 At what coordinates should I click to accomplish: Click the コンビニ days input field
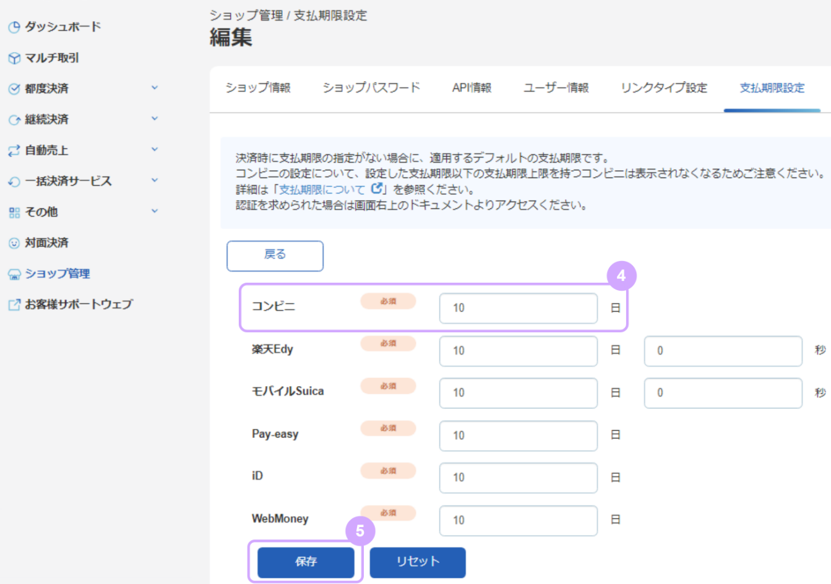tap(518, 308)
